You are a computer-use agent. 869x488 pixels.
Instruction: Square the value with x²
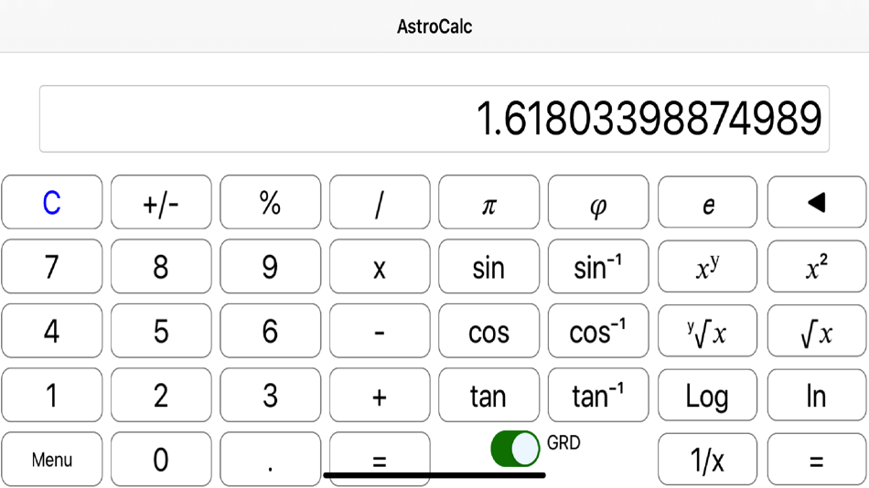(816, 267)
